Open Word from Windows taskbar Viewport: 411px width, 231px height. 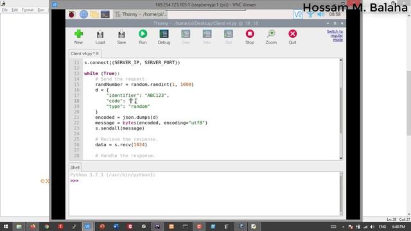click(116, 227)
